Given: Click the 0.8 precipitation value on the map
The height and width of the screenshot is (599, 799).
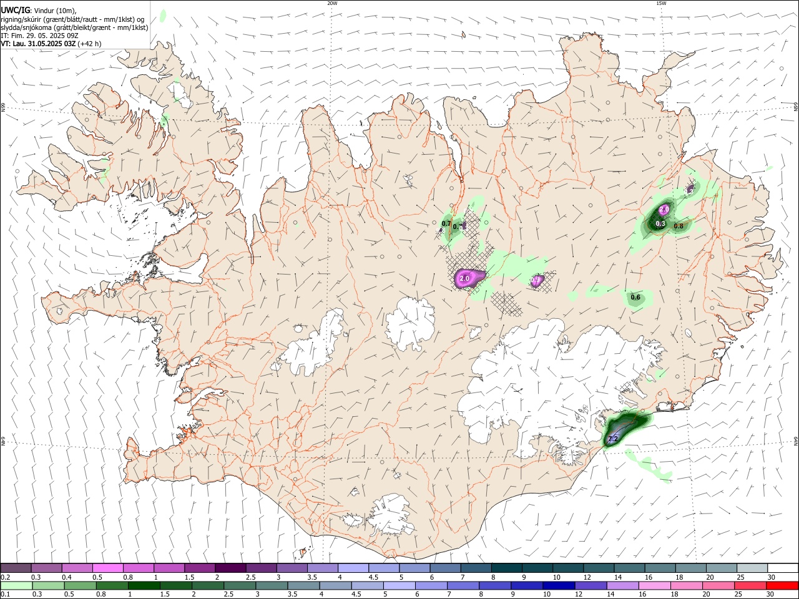Looking at the screenshot, I should [679, 226].
